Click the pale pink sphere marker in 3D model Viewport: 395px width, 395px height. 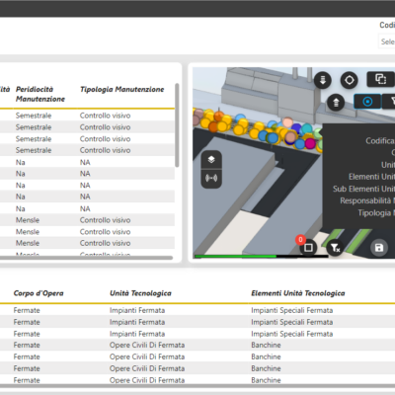click(288, 122)
